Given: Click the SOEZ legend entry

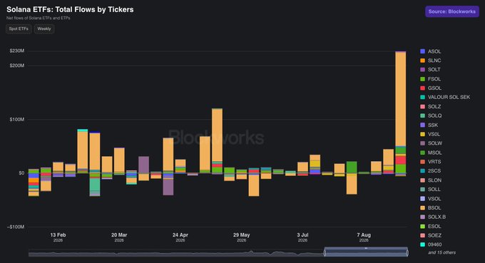Looking at the screenshot, I should (x=431, y=235).
